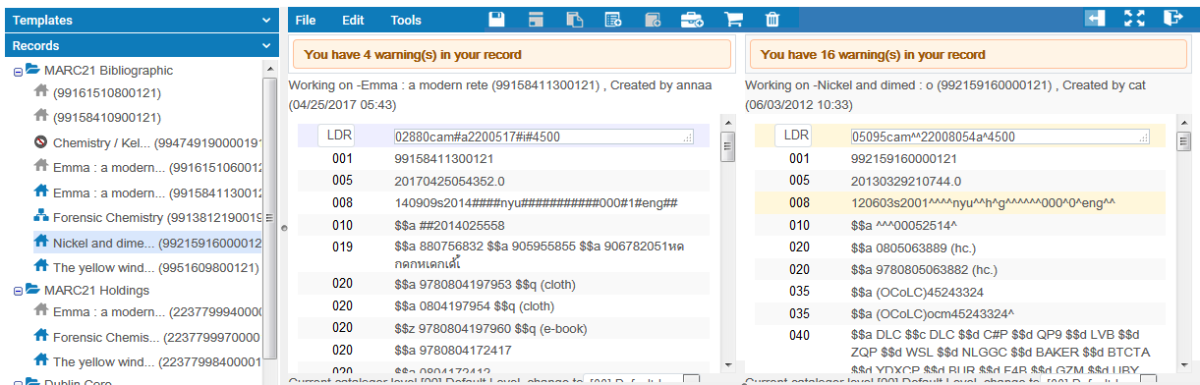Click the MARC21 Holdings folder icon
1200x385 pixels.
(x=32, y=290)
